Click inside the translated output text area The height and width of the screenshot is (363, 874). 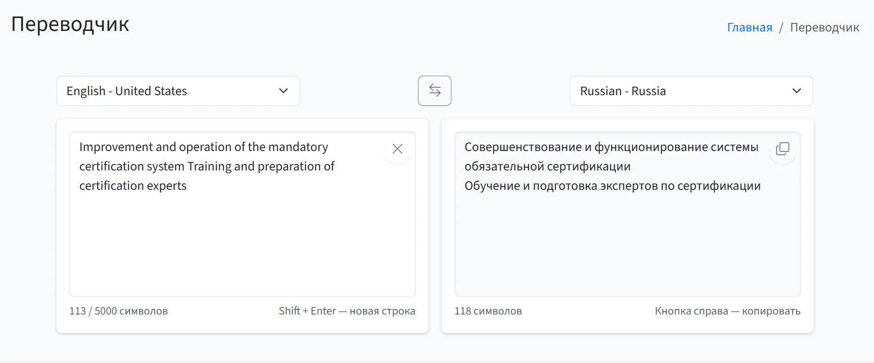[x=627, y=240]
